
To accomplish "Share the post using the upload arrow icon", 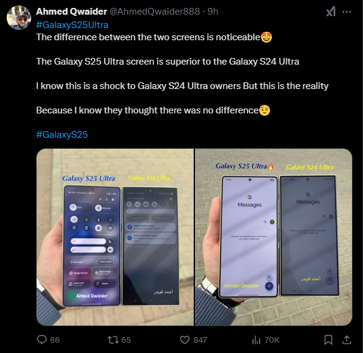I will 346,340.
